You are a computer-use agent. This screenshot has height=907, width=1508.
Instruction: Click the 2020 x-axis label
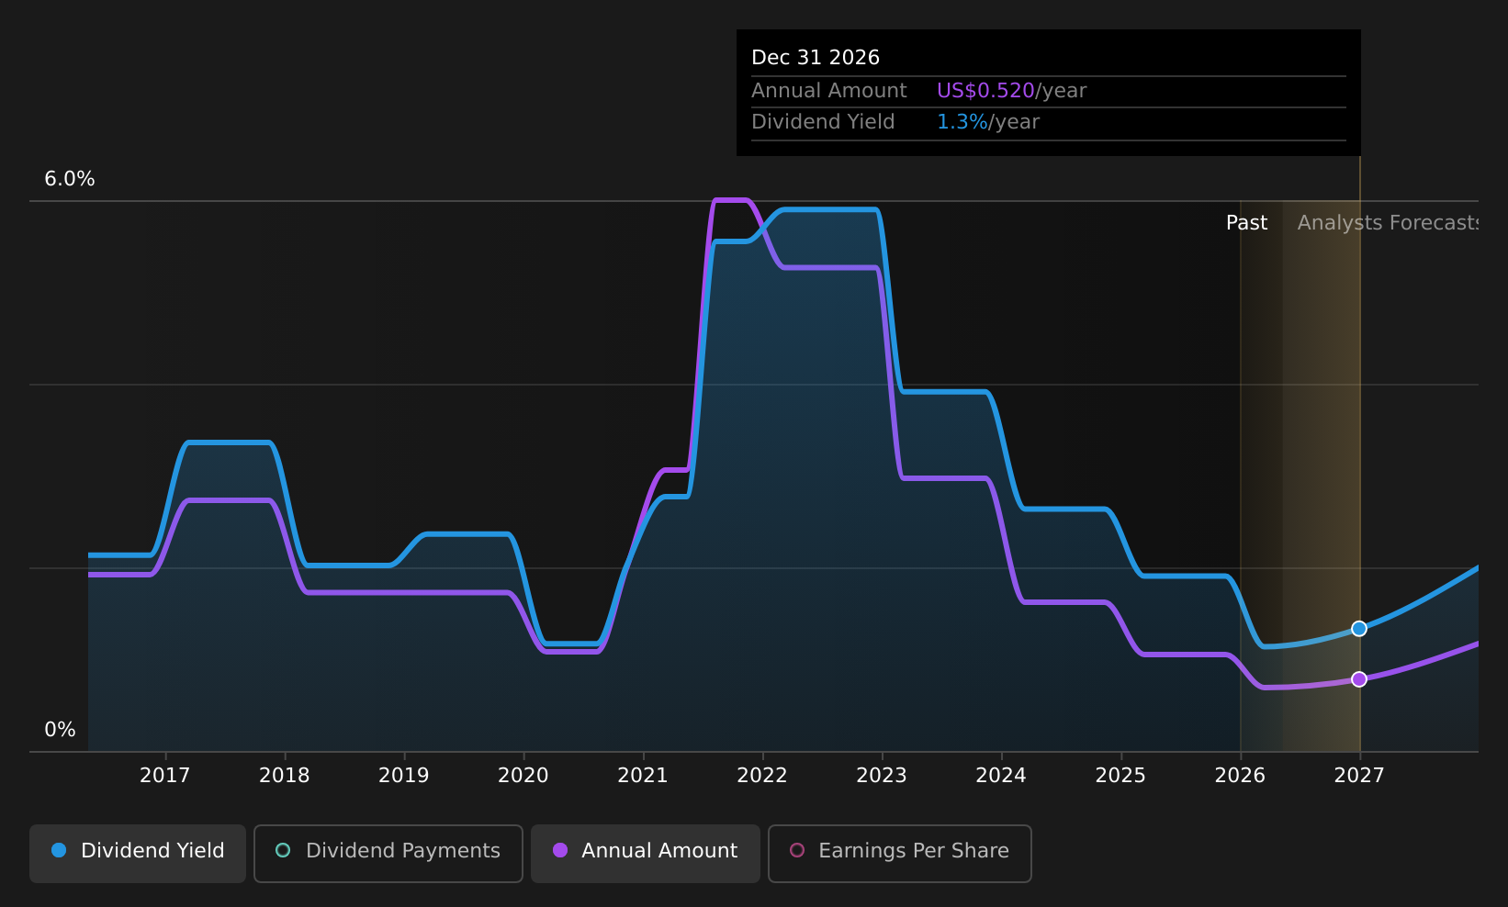click(x=523, y=776)
